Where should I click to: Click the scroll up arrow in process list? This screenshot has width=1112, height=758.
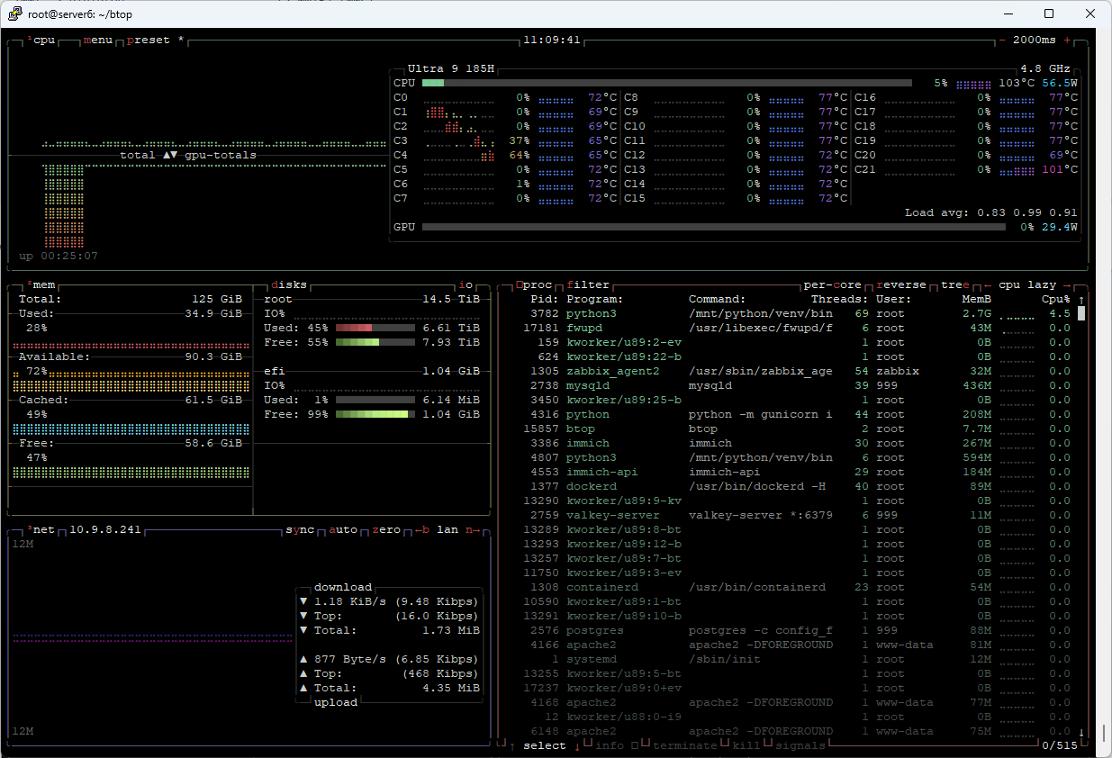tap(1081, 300)
